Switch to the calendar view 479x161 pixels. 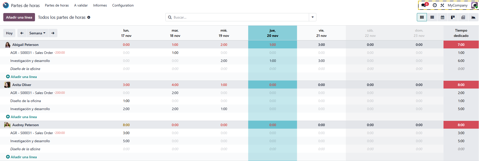coord(443,17)
